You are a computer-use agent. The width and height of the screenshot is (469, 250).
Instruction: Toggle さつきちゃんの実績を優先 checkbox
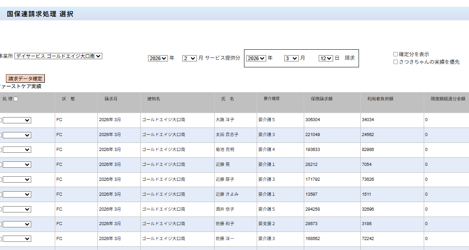coord(396,62)
